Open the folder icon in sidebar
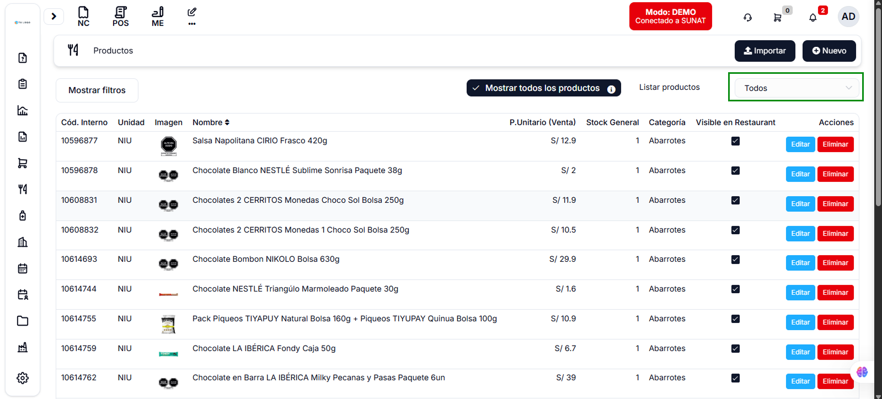Image resolution: width=882 pixels, height=399 pixels. click(x=23, y=321)
